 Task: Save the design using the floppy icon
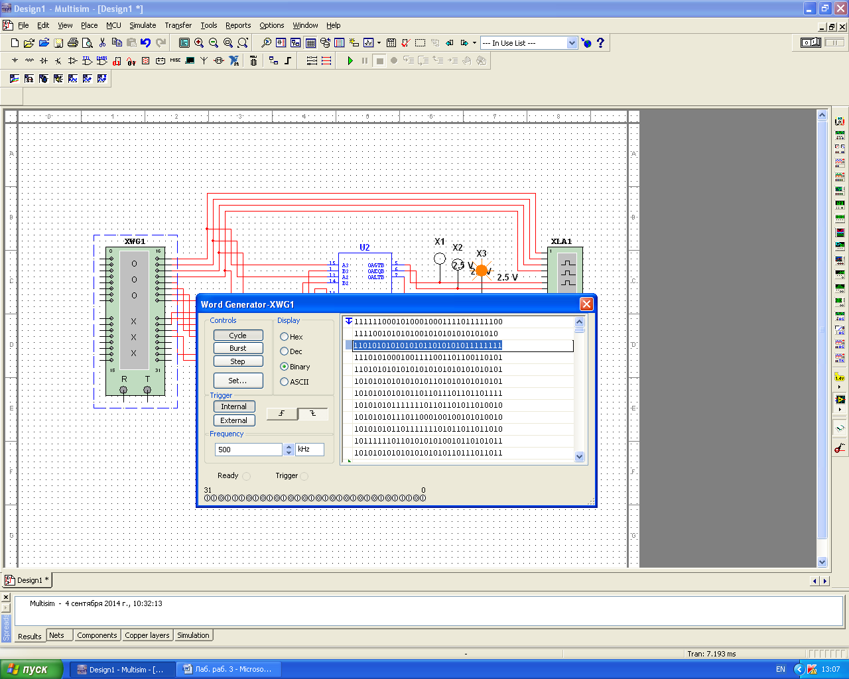pos(58,42)
